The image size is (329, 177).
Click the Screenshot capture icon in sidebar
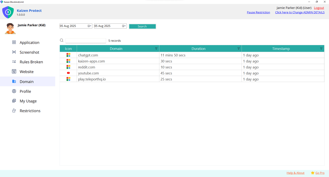[14, 52]
